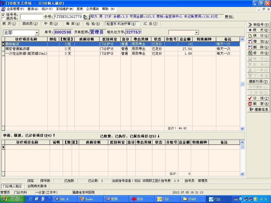Screen dimensions: 271x203
Task: Expand the 全部 filter dropdown
Action: (x=37, y=33)
